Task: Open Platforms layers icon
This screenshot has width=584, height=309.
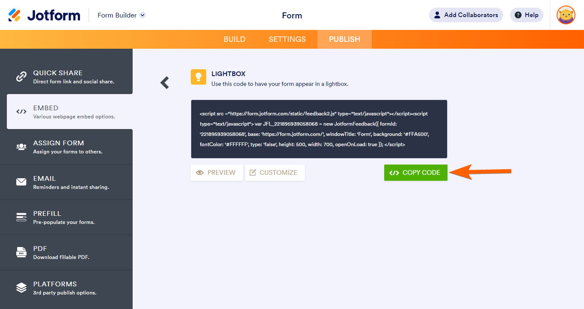Action: pyautogui.click(x=21, y=288)
